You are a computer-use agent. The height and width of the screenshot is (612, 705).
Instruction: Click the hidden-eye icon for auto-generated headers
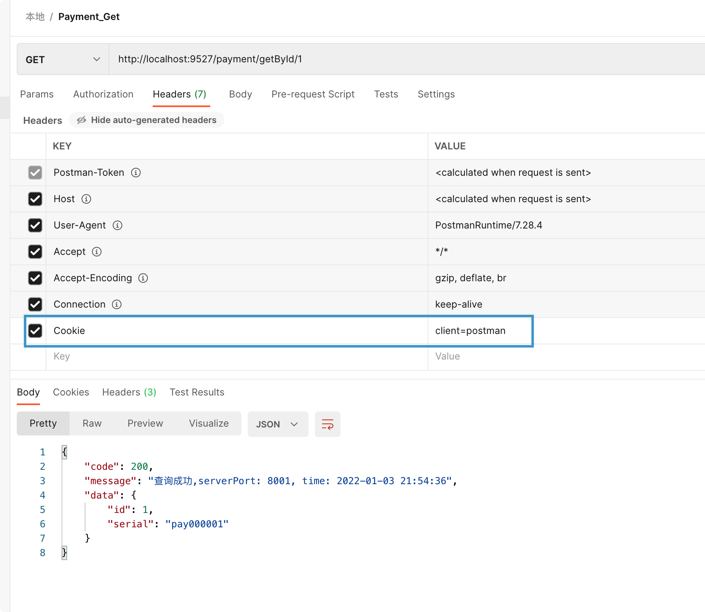pyautogui.click(x=82, y=120)
